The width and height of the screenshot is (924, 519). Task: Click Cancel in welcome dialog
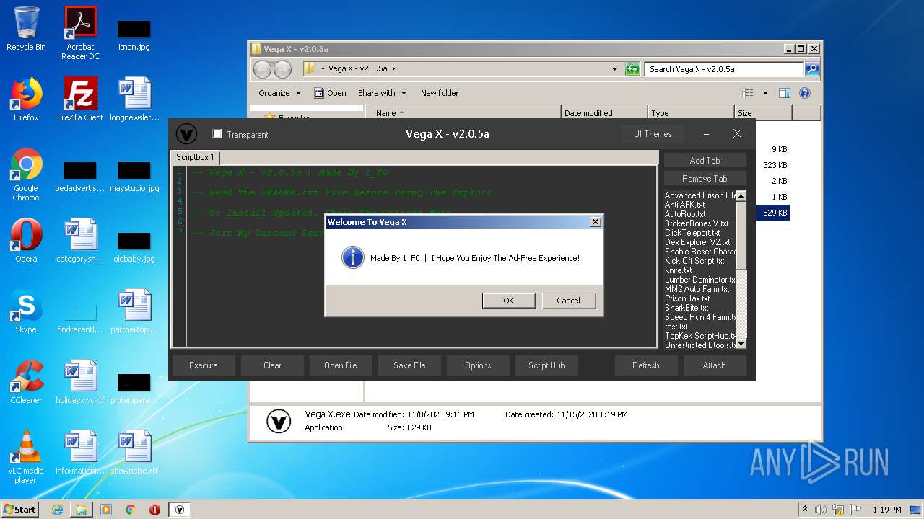click(x=568, y=301)
